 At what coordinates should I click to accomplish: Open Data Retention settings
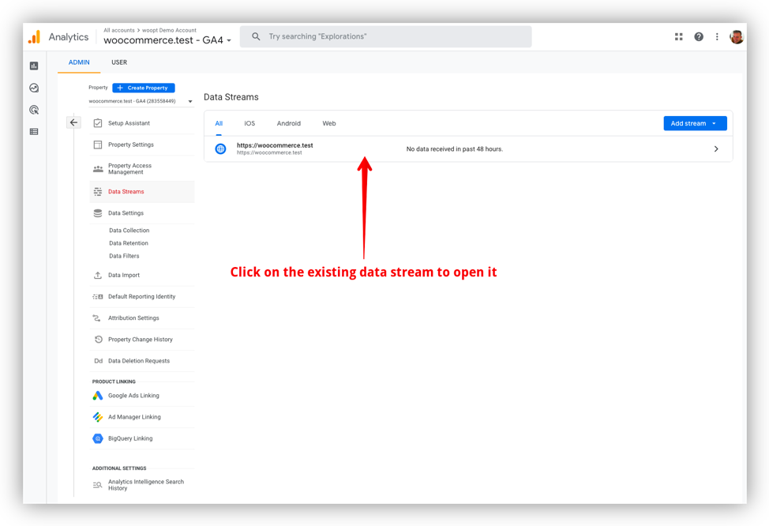(x=129, y=243)
